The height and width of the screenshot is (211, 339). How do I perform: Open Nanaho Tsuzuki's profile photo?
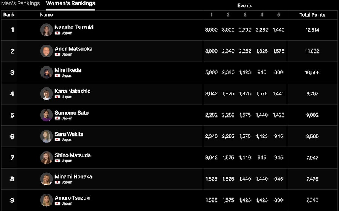[46, 30]
